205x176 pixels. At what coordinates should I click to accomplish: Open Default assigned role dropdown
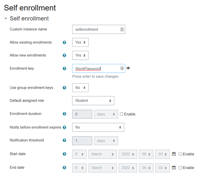coord(93,101)
